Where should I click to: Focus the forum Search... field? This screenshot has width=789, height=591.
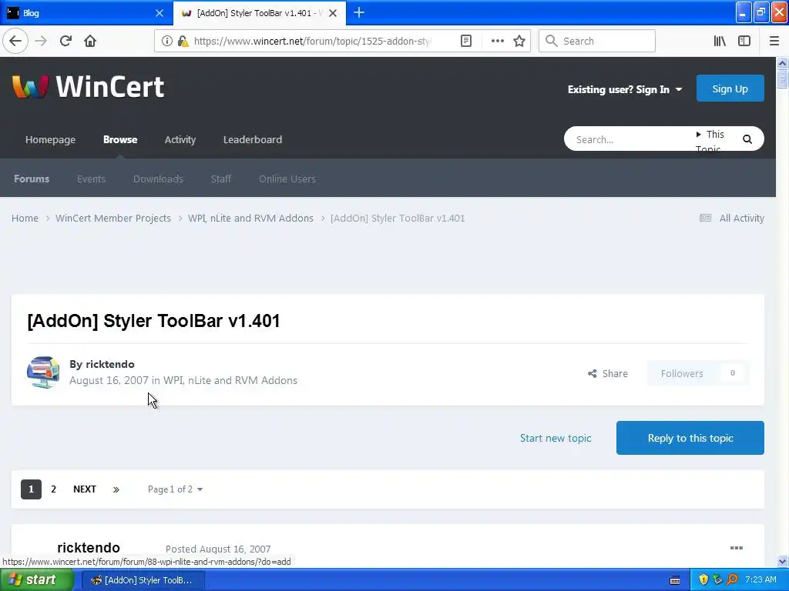tap(632, 139)
